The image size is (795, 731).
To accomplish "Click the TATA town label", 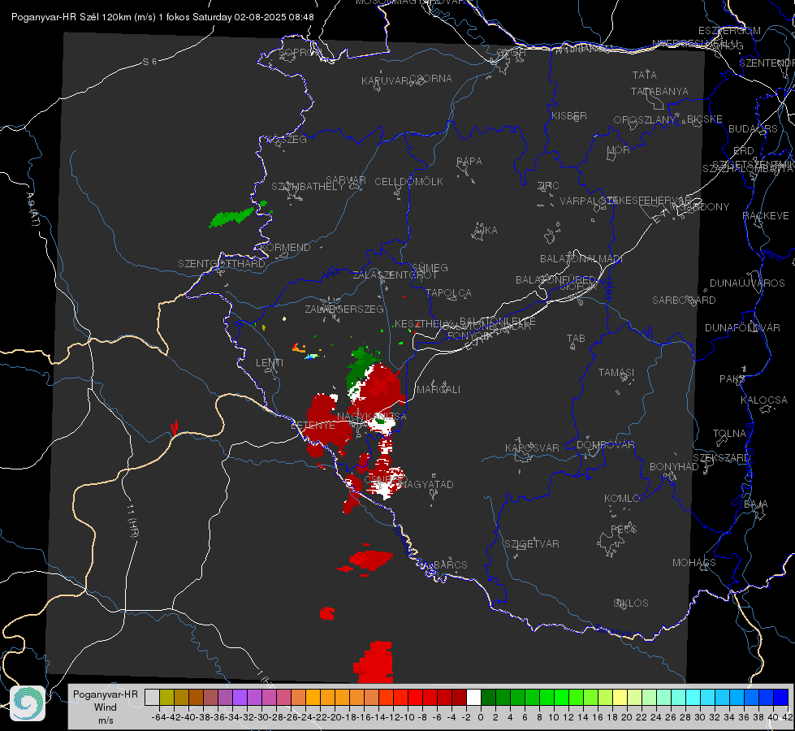I will point(645,75).
